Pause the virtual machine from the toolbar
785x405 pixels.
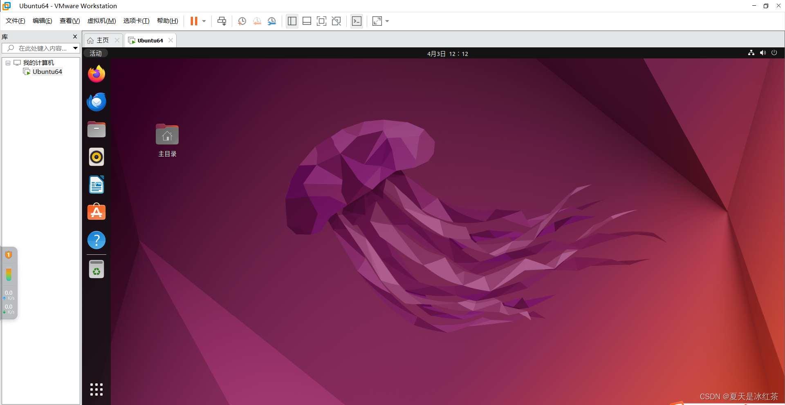[194, 21]
